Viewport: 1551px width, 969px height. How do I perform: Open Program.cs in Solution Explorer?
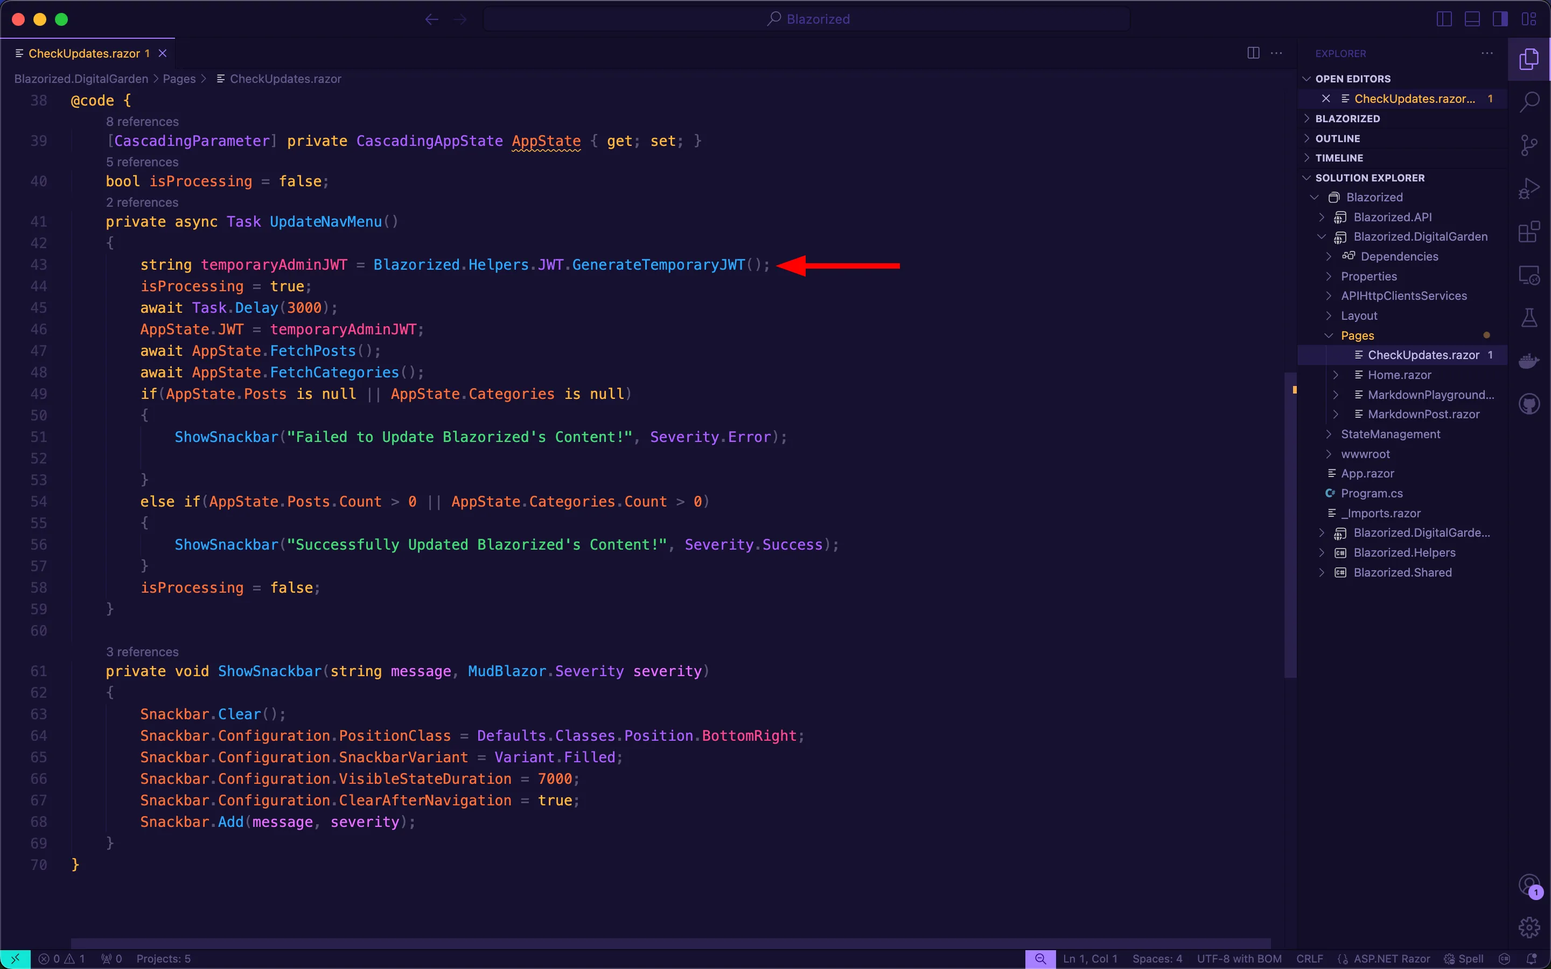click(1371, 494)
